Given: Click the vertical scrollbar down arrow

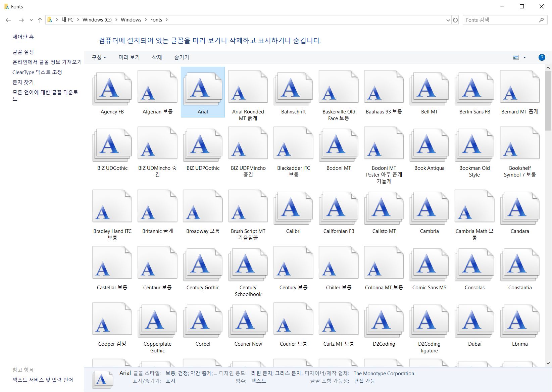Looking at the screenshot, I should (x=548, y=363).
